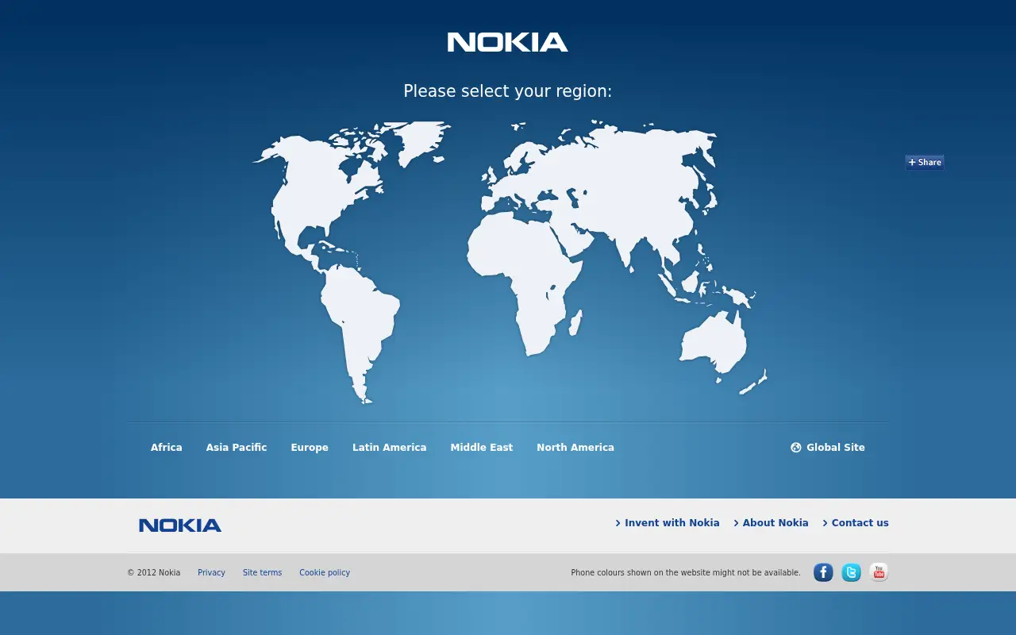This screenshot has height=635, width=1016.
Task: Click the phone colours disclaimer text
Action: click(x=686, y=572)
